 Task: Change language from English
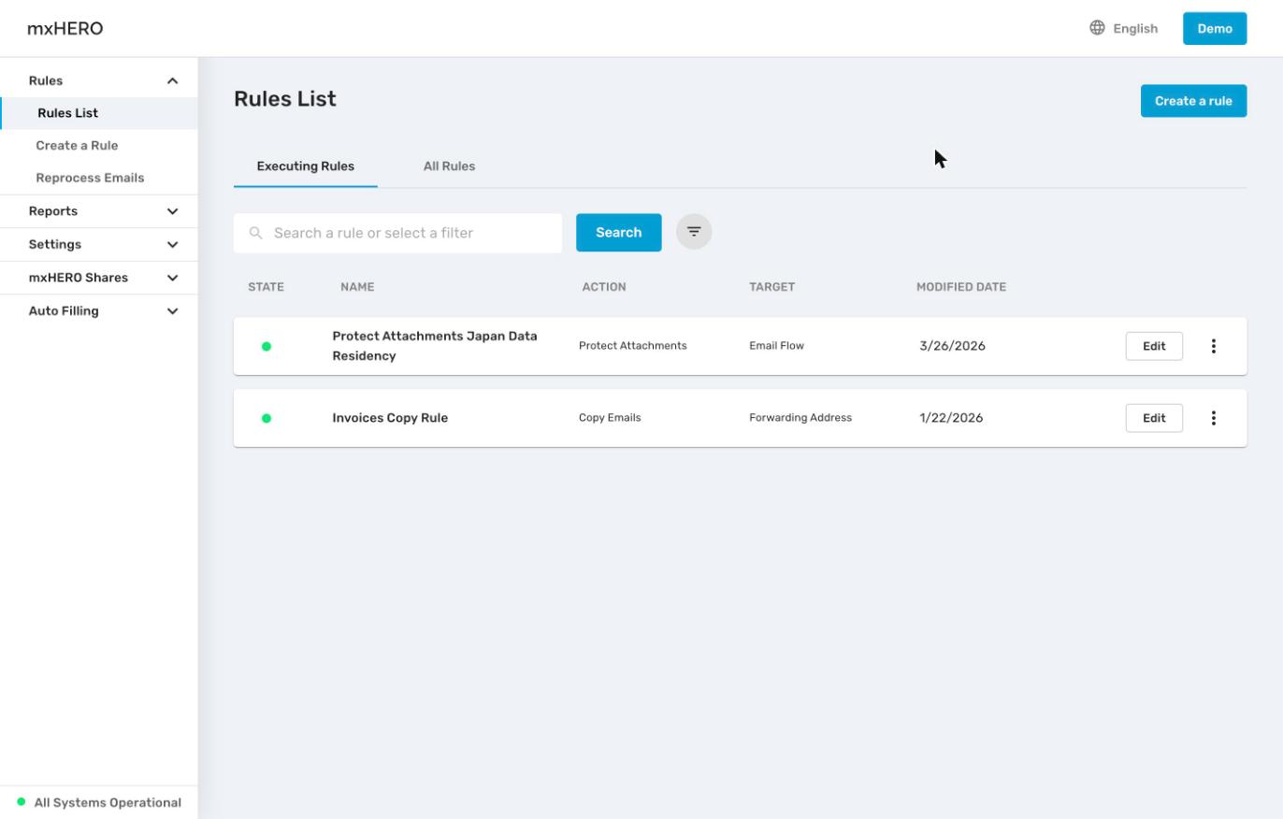1135,29
